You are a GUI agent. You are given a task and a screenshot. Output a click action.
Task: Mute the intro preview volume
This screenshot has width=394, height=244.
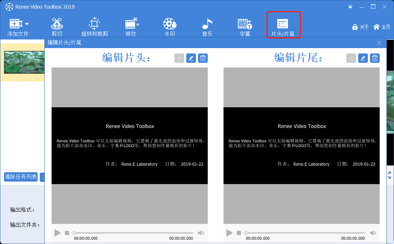201,233
